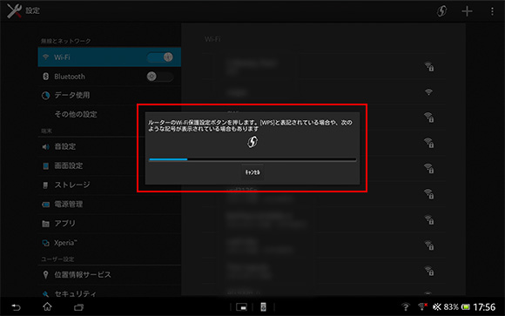Open 電源管理 power management

click(109, 205)
